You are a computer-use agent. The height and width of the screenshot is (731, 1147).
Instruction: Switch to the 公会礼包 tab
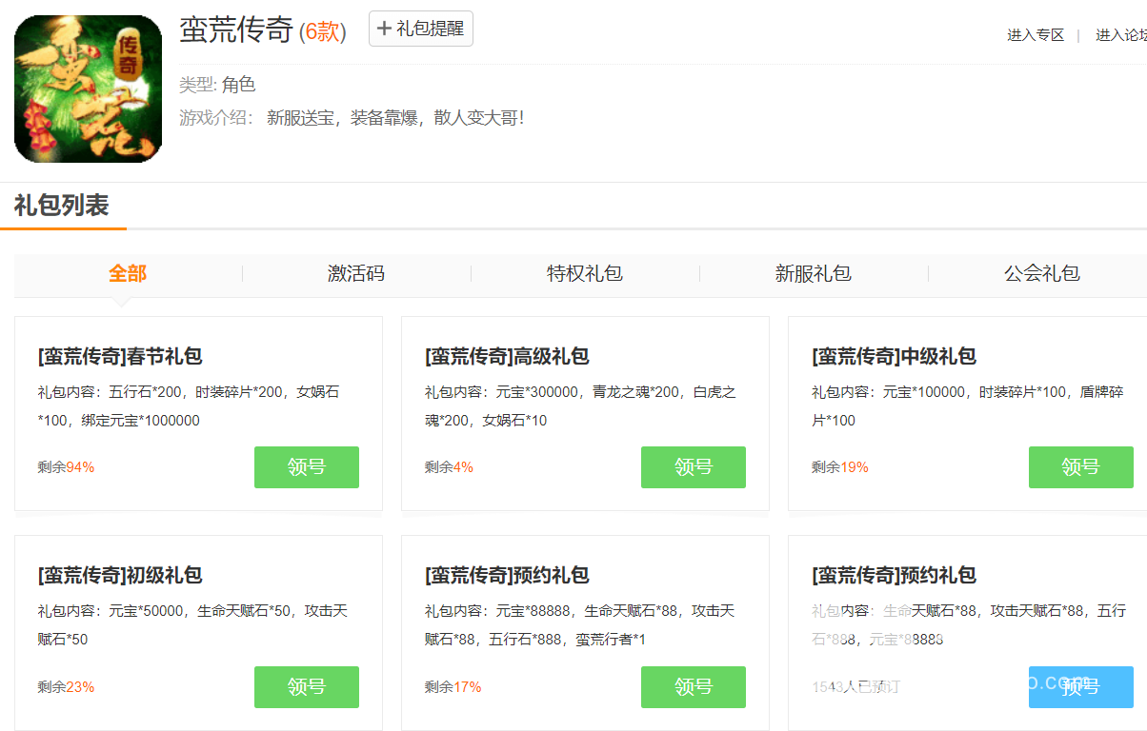point(1042,274)
